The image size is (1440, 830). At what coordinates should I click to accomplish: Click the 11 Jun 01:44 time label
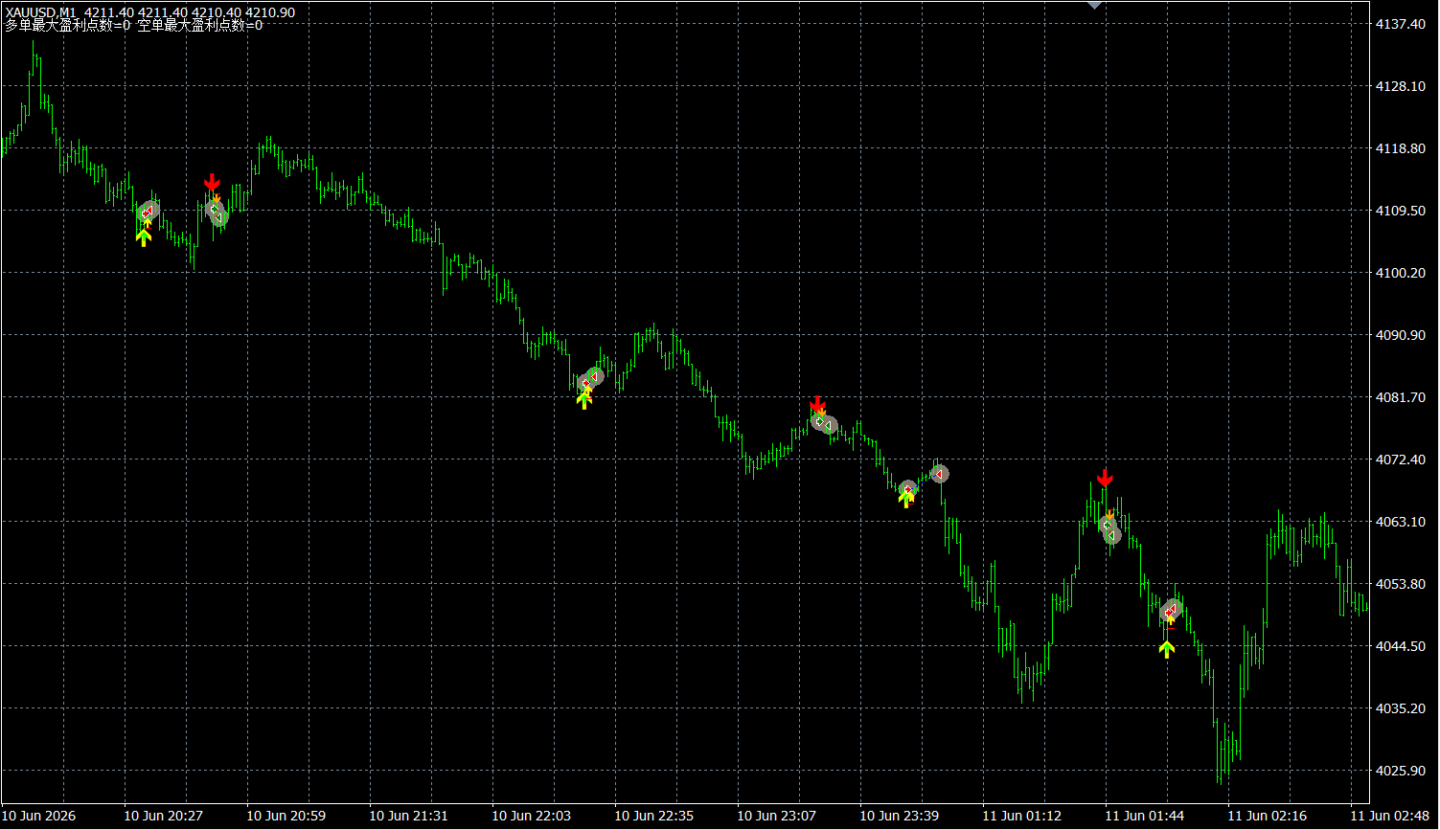click(1145, 817)
